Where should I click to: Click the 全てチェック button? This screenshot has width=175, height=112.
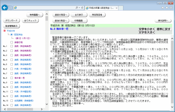pos(30,20)
